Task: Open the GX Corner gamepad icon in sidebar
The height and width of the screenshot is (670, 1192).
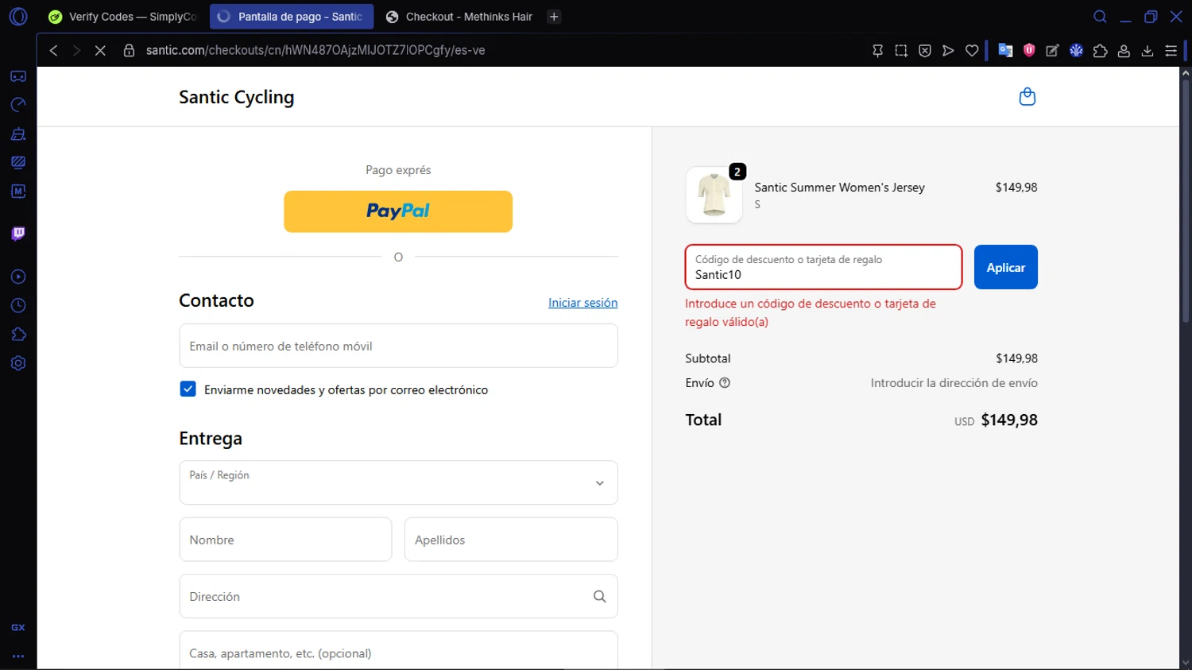Action: coord(18,76)
